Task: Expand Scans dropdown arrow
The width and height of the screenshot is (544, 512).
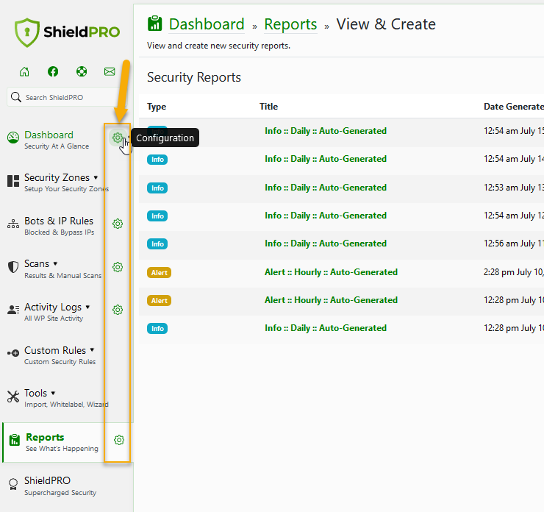Action: (x=55, y=263)
